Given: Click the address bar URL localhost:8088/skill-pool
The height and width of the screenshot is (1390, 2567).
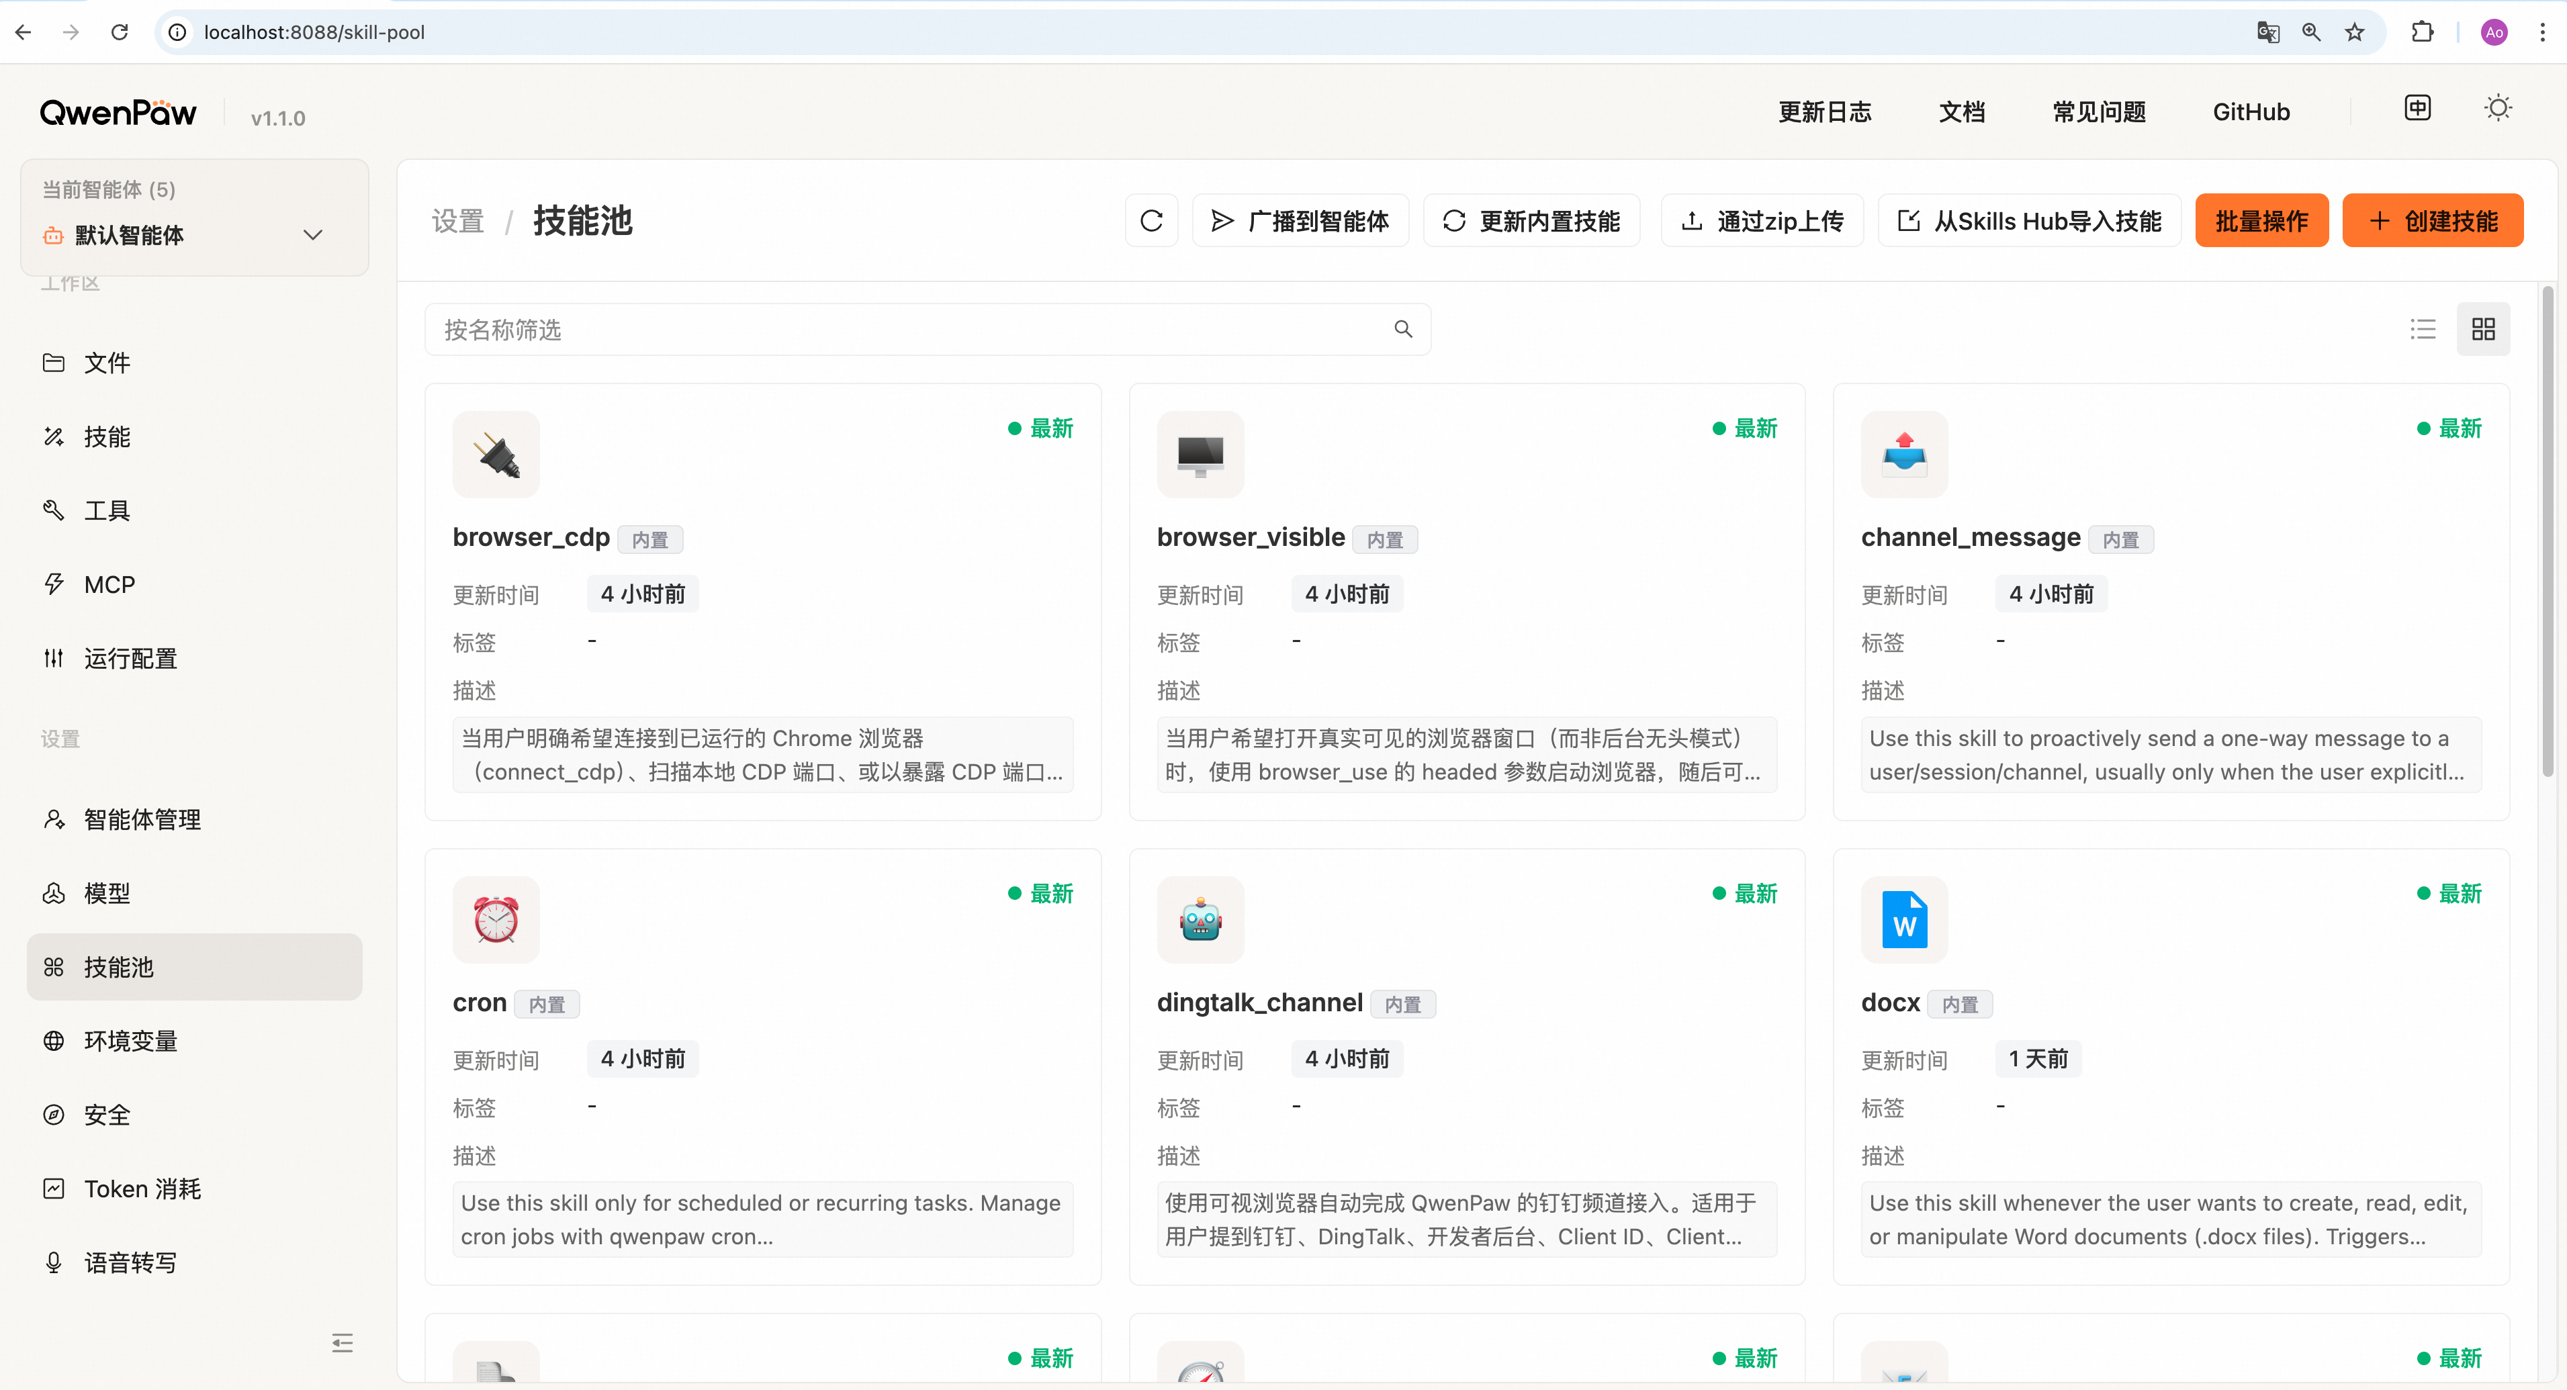Looking at the screenshot, I should pyautogui.click(x=314, y=32).
